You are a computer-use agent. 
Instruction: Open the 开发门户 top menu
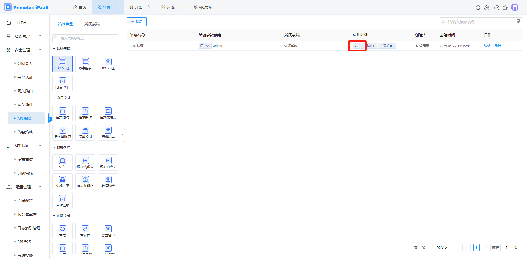140,7
